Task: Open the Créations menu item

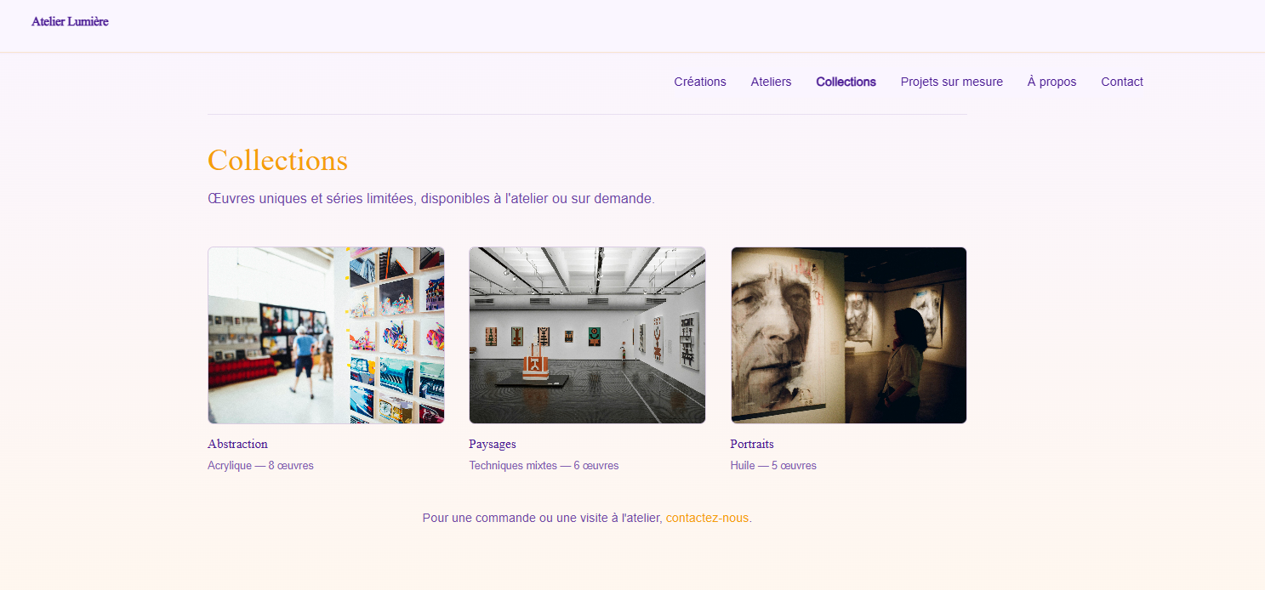Action: coord(699,82)
